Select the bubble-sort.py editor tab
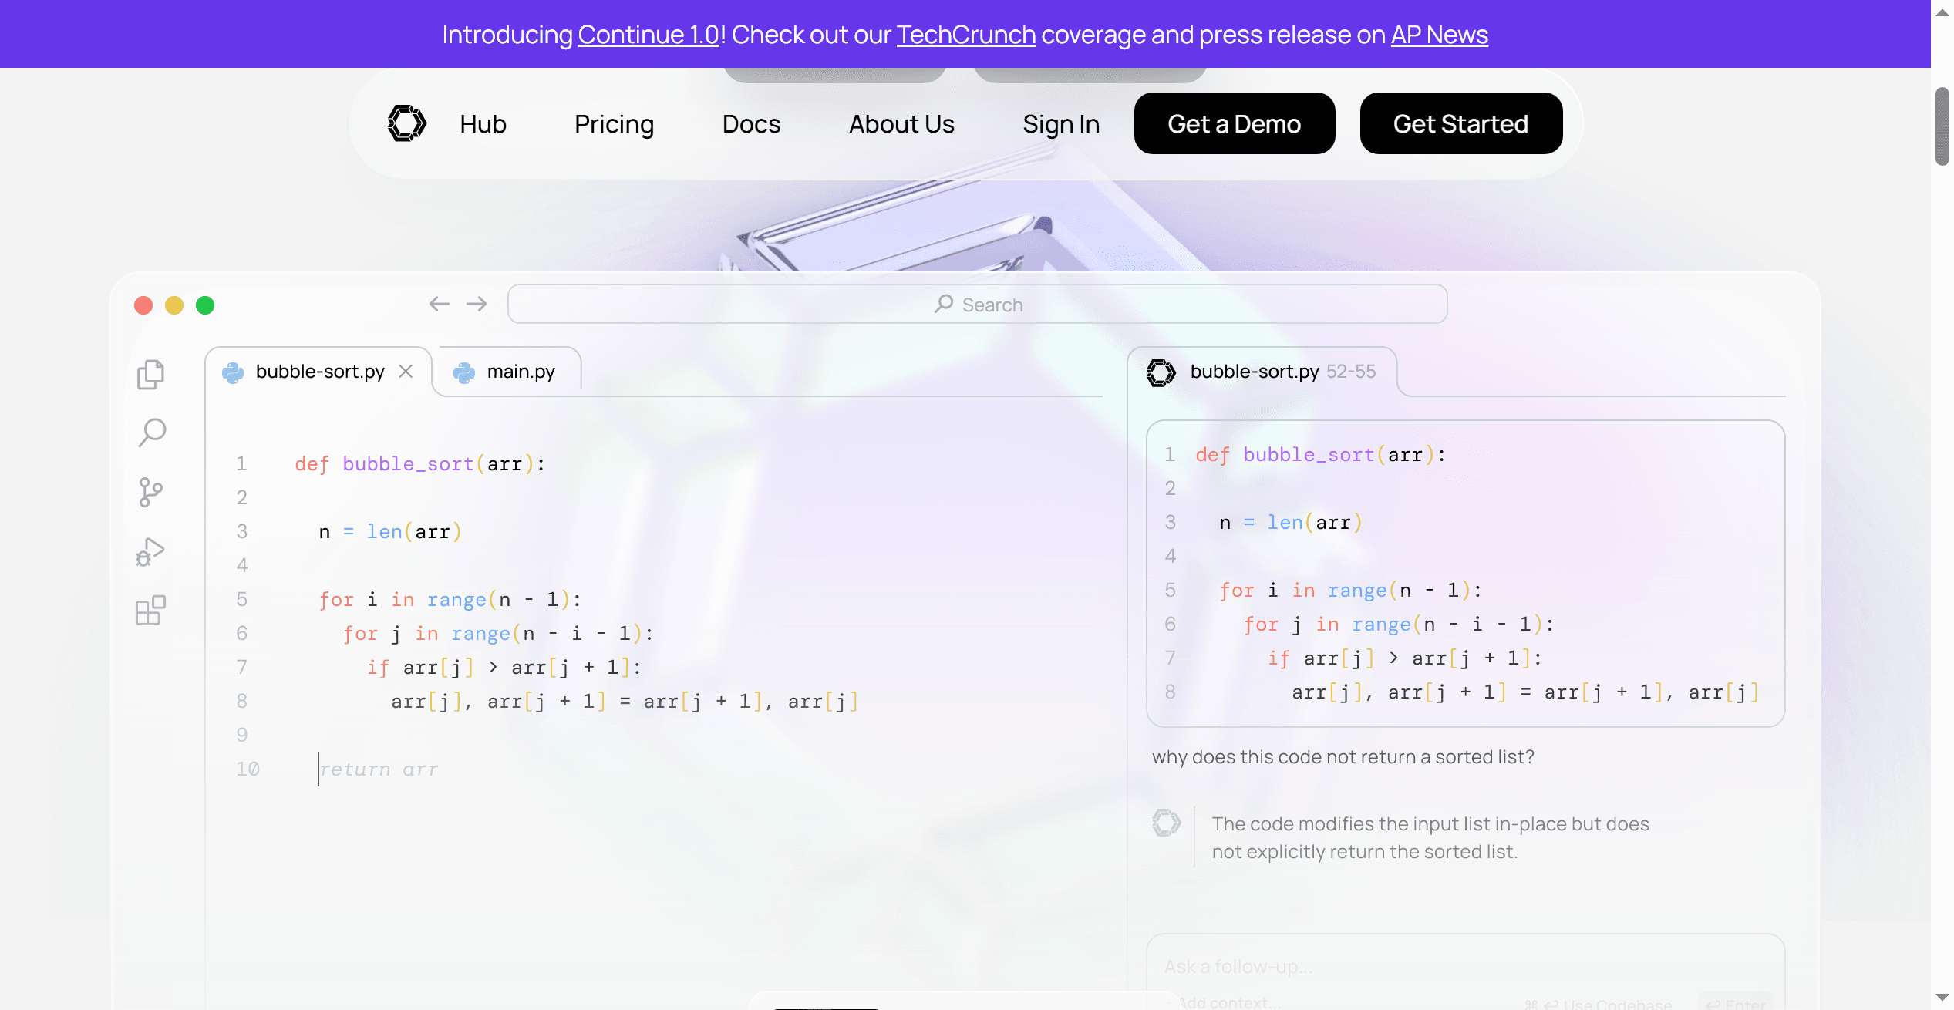 pos(319,372)
